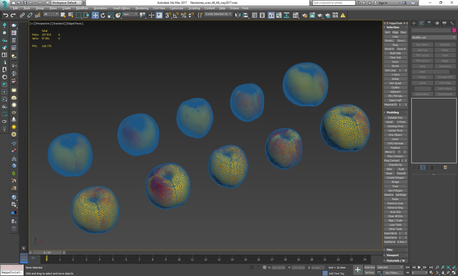Open the Graph Editors menu
458x276 pixels.
(121, 8)
